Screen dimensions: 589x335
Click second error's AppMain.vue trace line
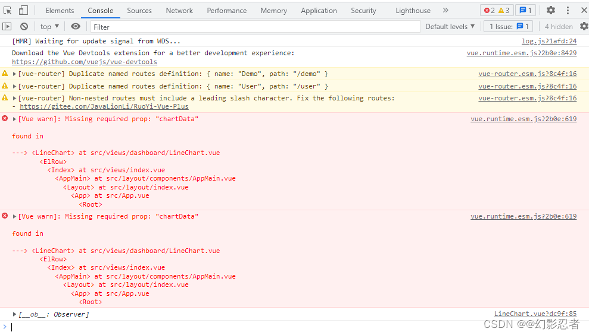tap(145, 276)
